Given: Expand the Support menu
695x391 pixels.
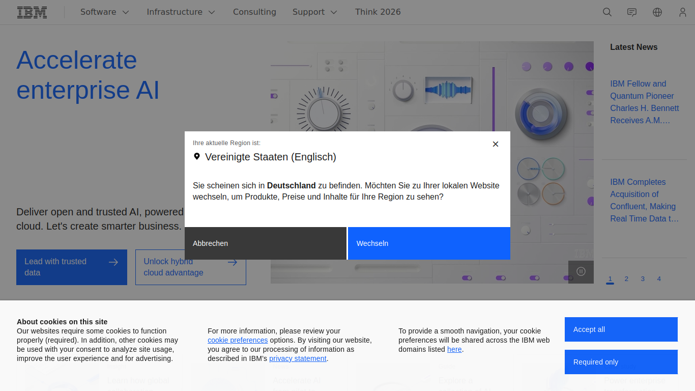Looking at the screenshot, I should pyautogui.click(x=315, y=12).
